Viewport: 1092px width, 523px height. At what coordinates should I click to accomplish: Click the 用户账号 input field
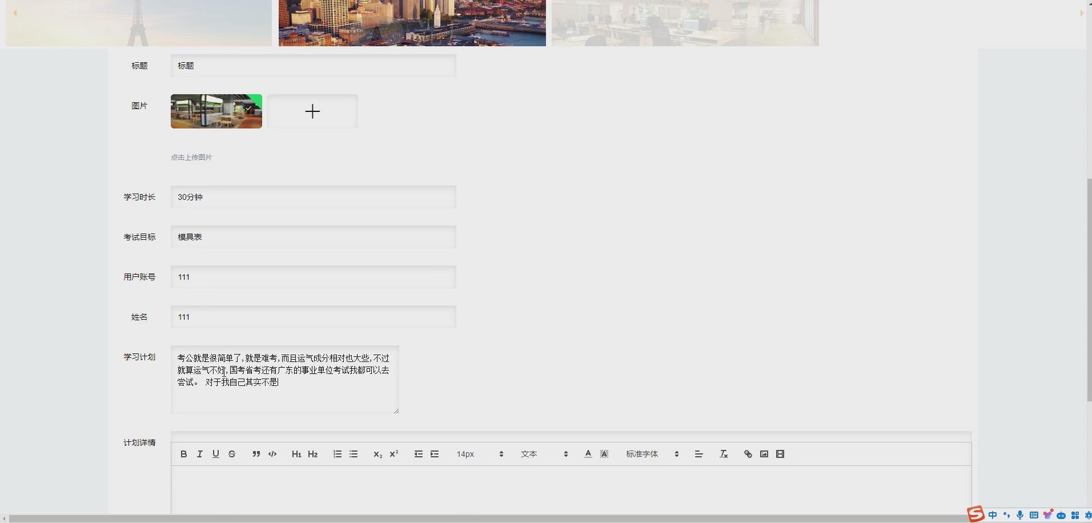point(314,277)
